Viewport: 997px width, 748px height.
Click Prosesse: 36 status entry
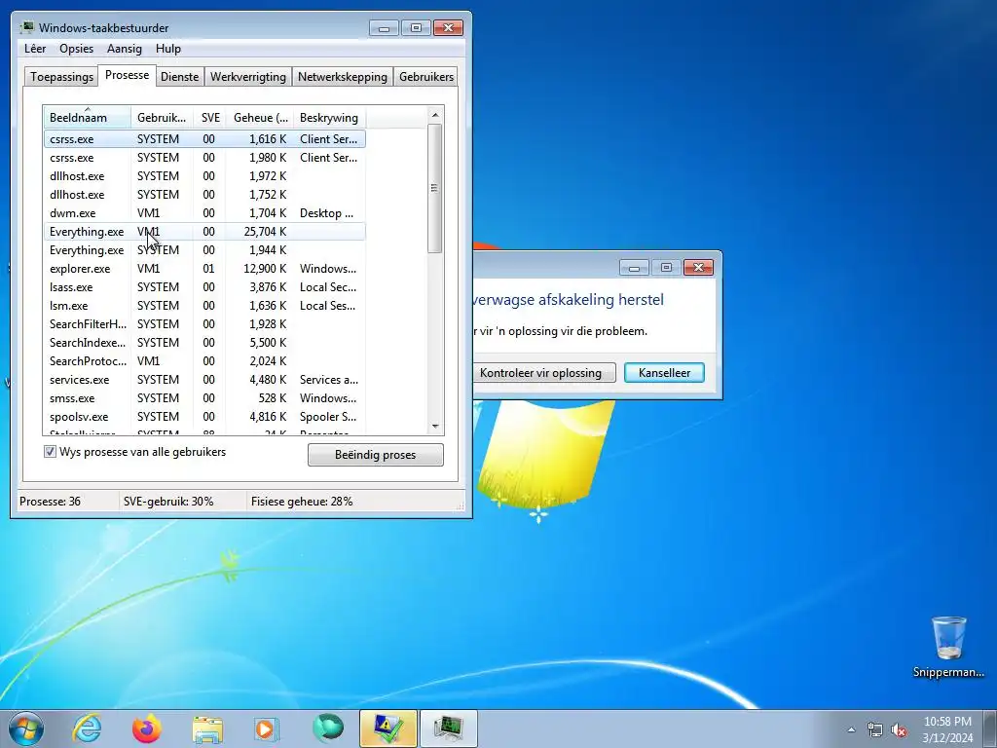pos(51,502)
